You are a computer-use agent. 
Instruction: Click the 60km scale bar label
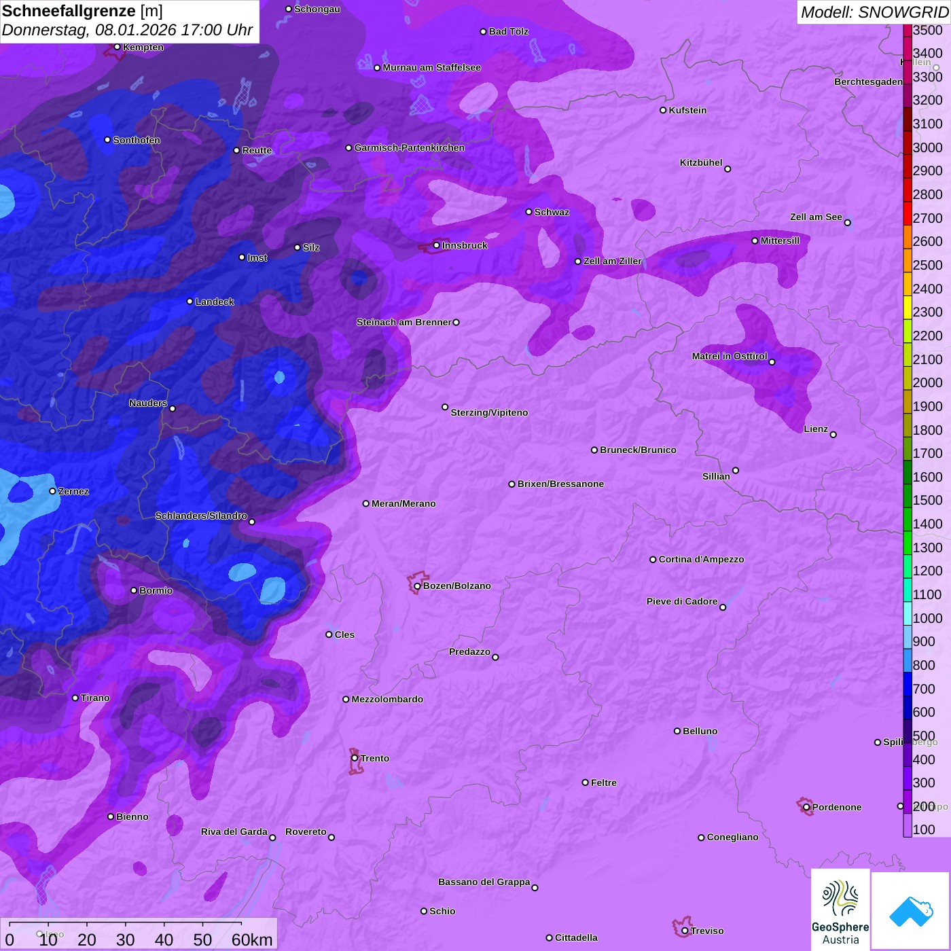click(x=252, y=939)
